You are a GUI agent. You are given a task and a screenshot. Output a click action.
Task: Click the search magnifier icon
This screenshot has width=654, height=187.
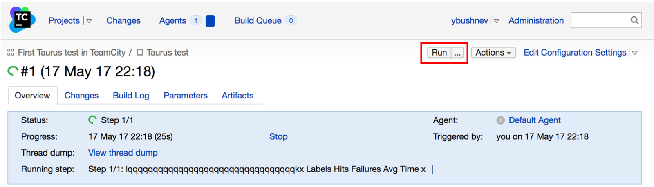click(634, 20)
